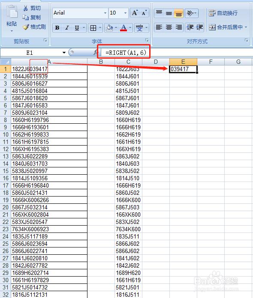Viewport: 253px width, 298px height.
Task: Select column C header
Action: [128, 62]
